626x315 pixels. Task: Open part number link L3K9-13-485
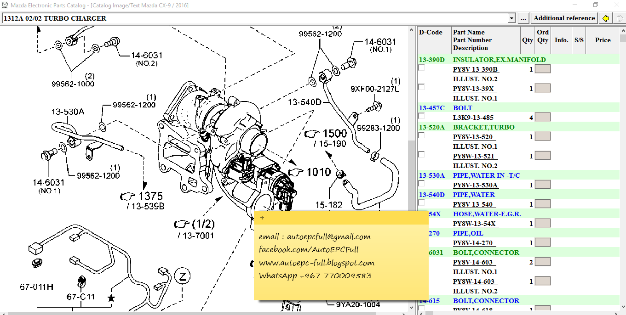click(474, 118)
